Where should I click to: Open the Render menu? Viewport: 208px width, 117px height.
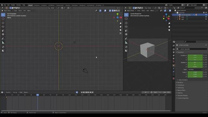[x=13, y=5]
